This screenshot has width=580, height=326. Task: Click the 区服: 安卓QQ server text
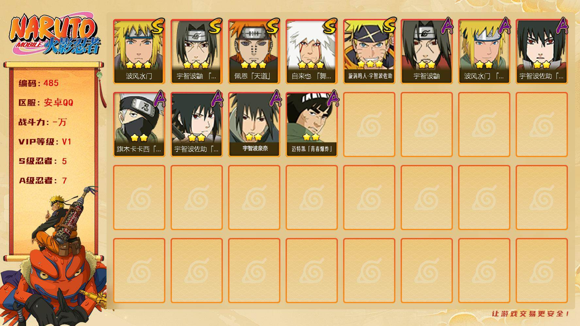(x=46, y=103)
